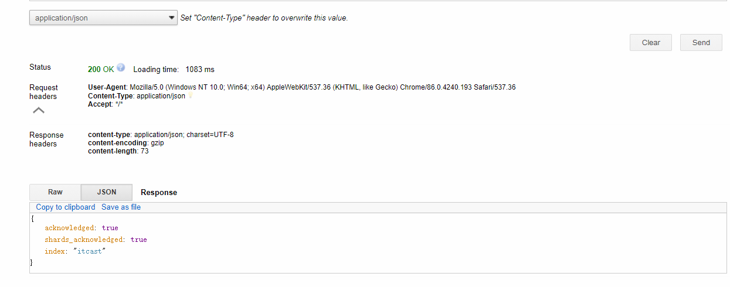This screenshot has width=730, height=287.
Task: Click Copy to clipboard link
Action: pos(66,207)
